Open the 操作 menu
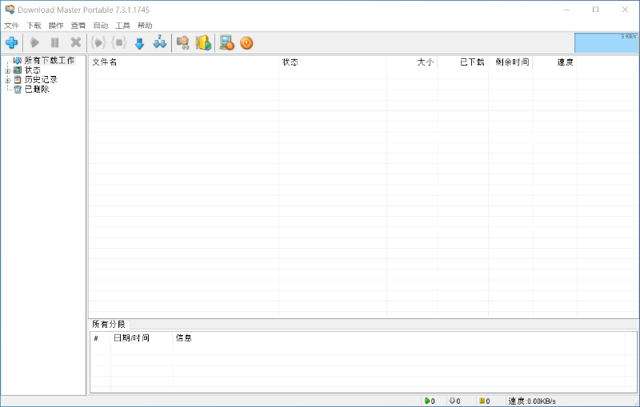Viewport: 640px width, 407px height. [56, 26]
